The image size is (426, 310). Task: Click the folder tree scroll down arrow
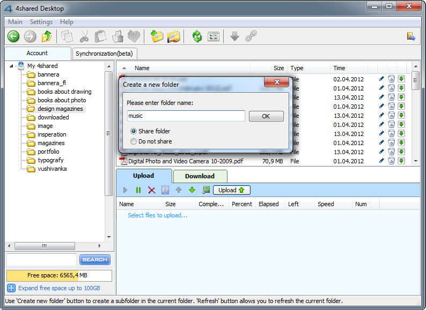[109, 237]
